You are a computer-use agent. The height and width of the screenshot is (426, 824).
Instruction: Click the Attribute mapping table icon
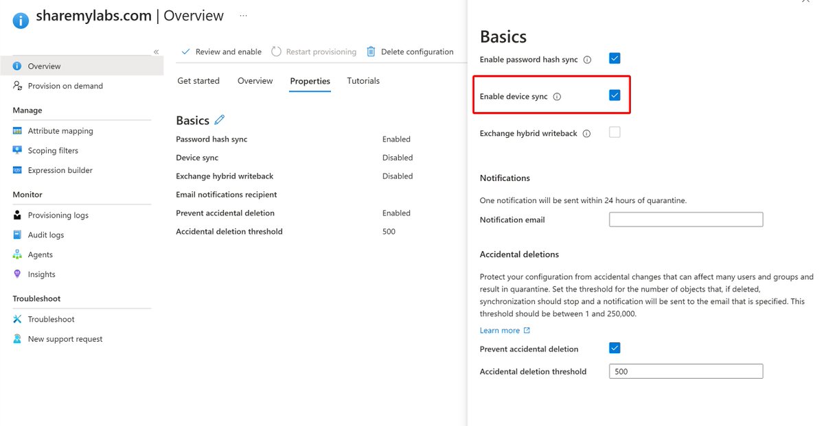point(17,131)
